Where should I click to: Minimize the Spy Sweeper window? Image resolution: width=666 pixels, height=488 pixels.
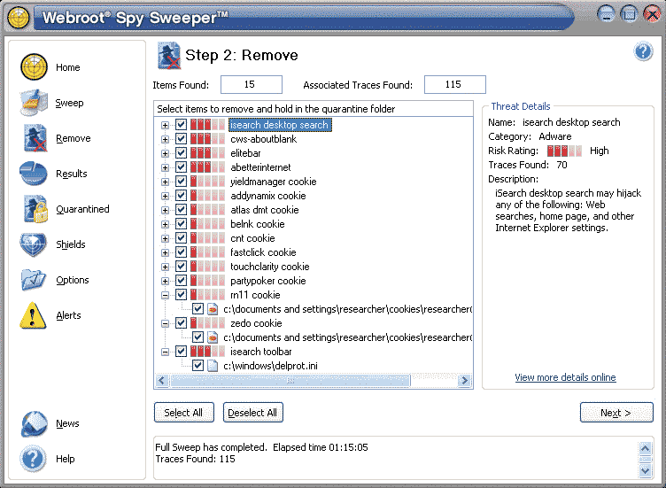click(x=607, y=14)
